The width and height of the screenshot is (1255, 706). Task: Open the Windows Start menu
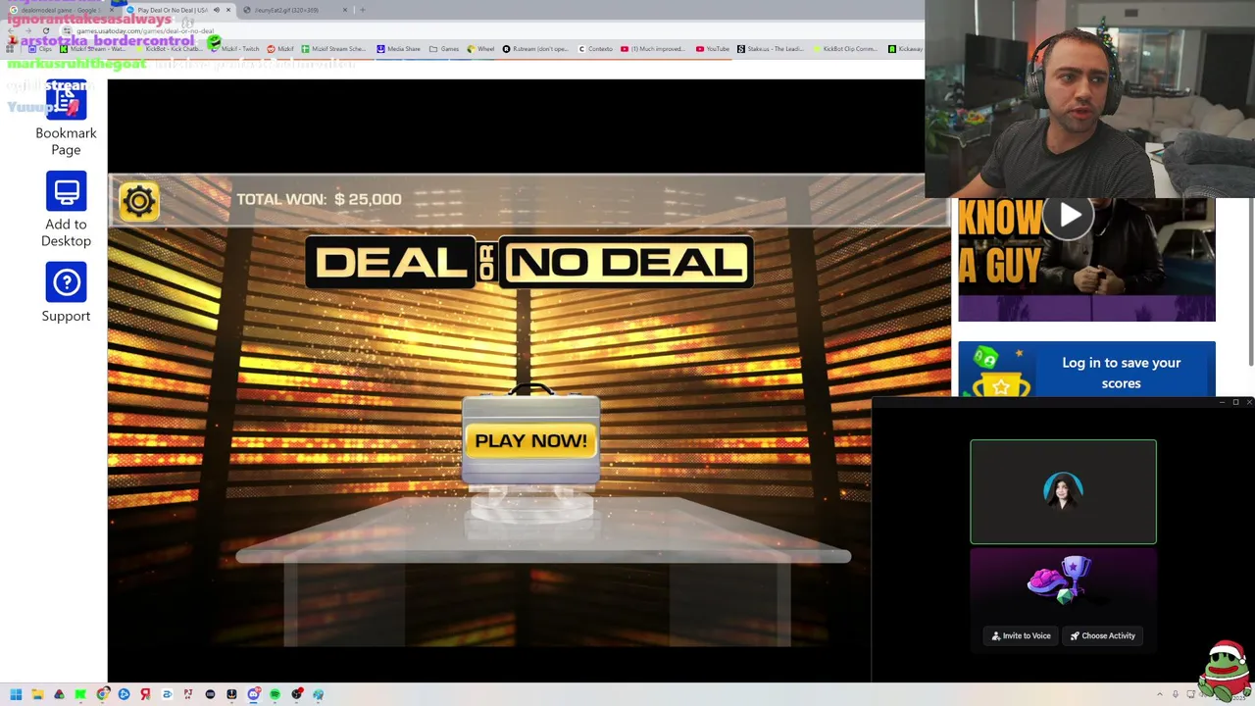point(16,694)
